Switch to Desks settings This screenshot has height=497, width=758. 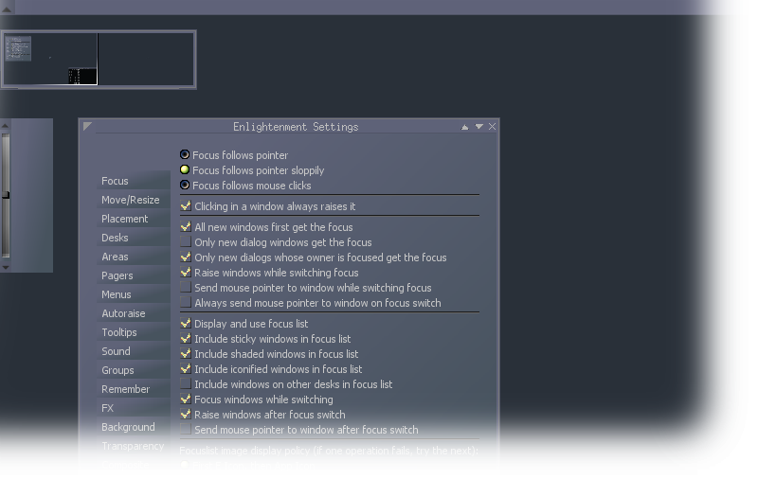pyautogui.click(x=134, y=238)
